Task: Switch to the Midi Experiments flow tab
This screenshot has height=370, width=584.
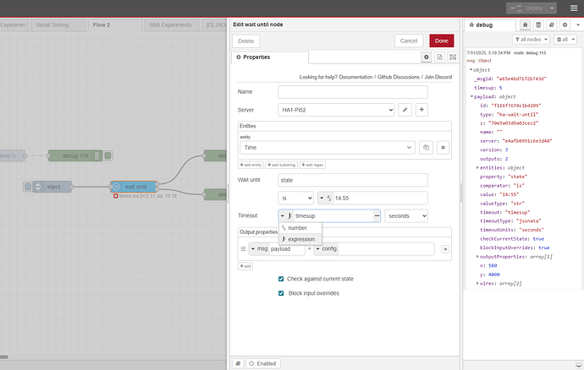Action: click(172, 25)
